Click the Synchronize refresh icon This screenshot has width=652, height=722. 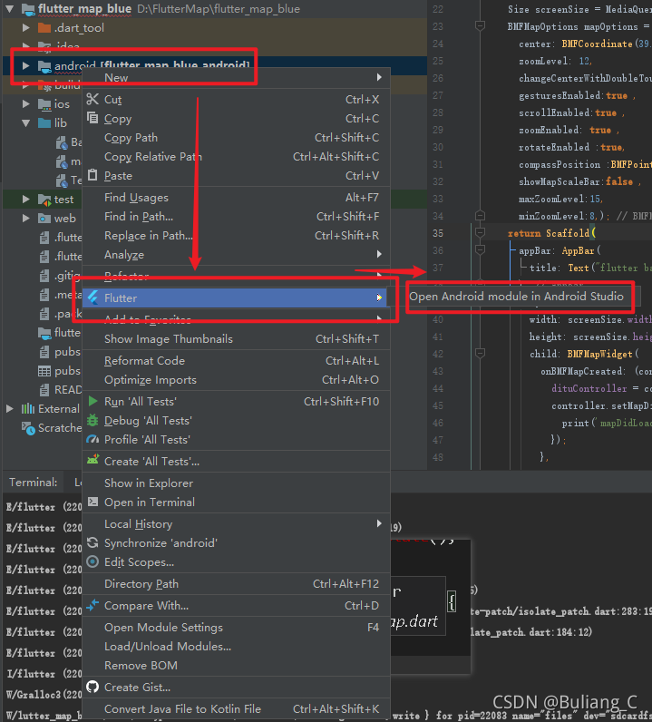click(x=92, y=542)
